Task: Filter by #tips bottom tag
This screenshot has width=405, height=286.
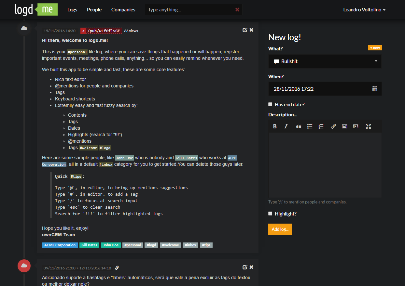Action: [206, 245]
